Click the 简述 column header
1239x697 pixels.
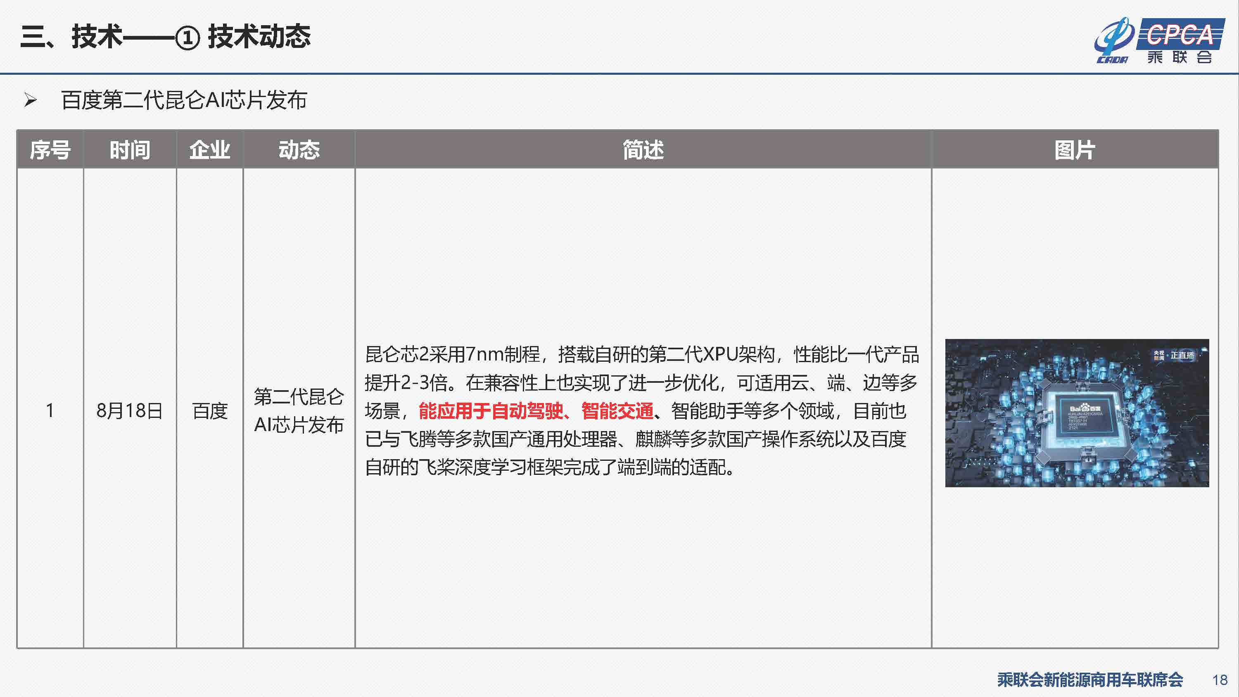643,149
